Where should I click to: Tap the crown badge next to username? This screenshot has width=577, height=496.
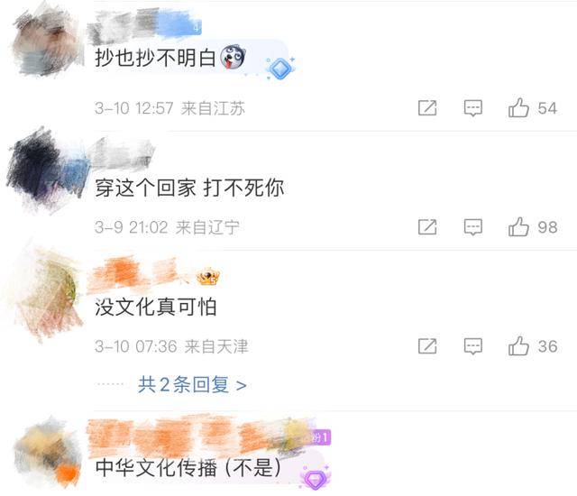(x=208, y=277)
